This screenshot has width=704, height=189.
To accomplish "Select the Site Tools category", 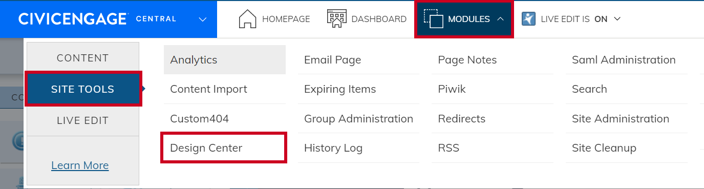I will tap(83, 89).
